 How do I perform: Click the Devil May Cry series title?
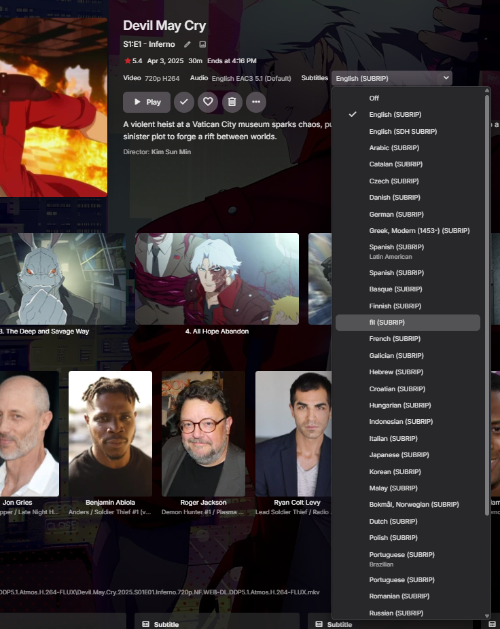[164, 25]
